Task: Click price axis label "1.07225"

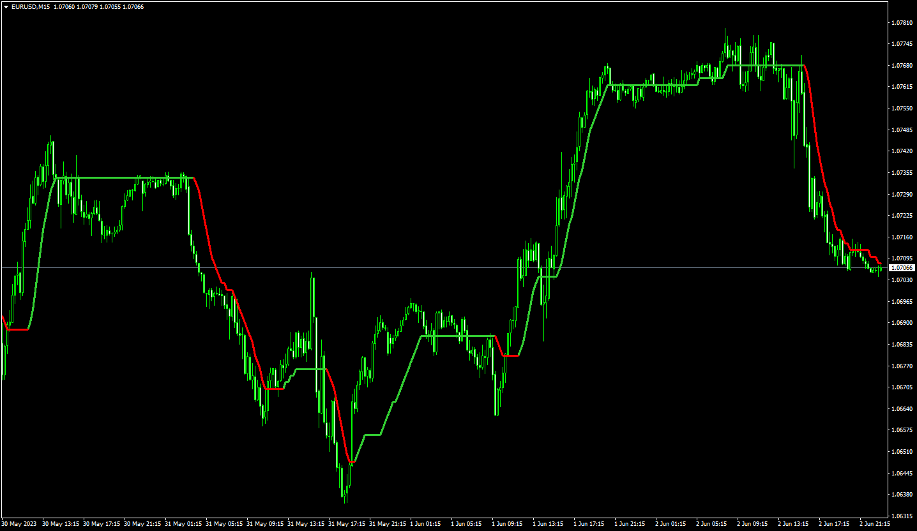Action: (x=902, y=216)
